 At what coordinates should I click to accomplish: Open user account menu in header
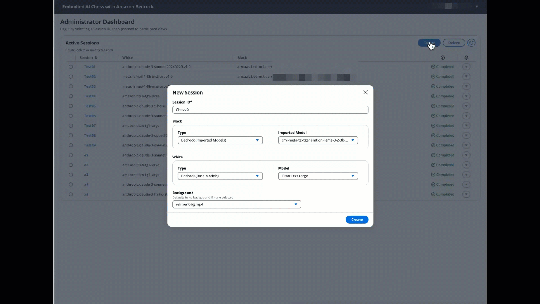476,6
